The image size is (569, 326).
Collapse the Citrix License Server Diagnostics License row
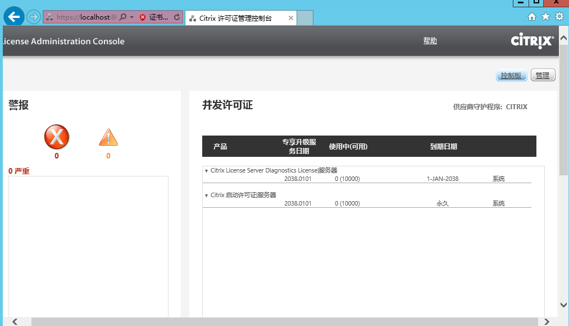point(207,171)
